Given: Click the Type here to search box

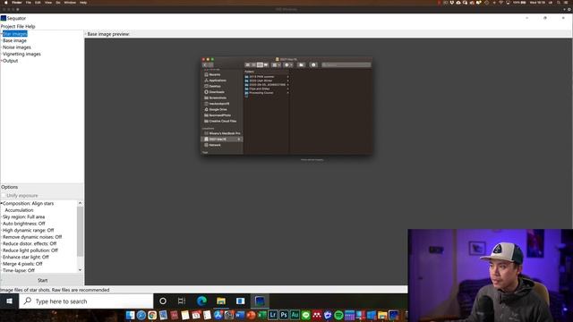Looking at the screenshot, I should [86, 301].
